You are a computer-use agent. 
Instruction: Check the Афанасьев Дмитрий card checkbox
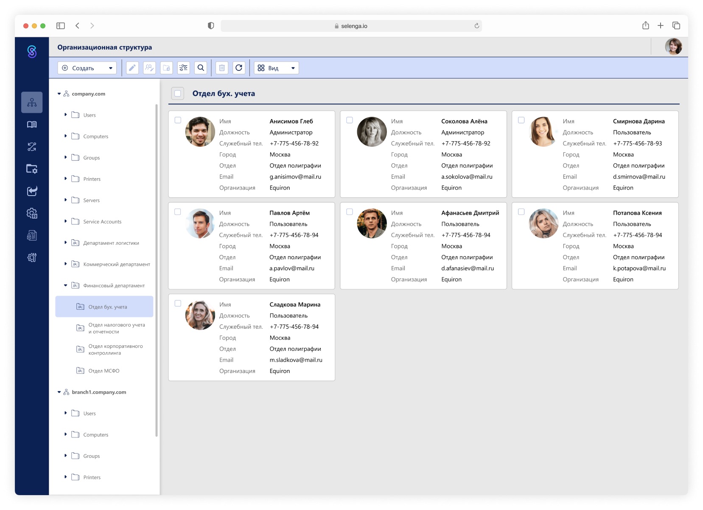(x=350, y=212)
